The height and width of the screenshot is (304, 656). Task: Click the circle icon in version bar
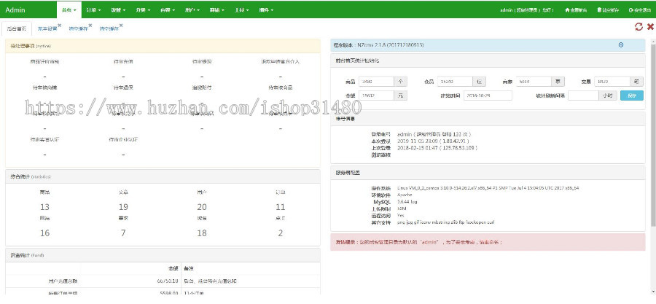pyautogui.click(x=621, y=44)
